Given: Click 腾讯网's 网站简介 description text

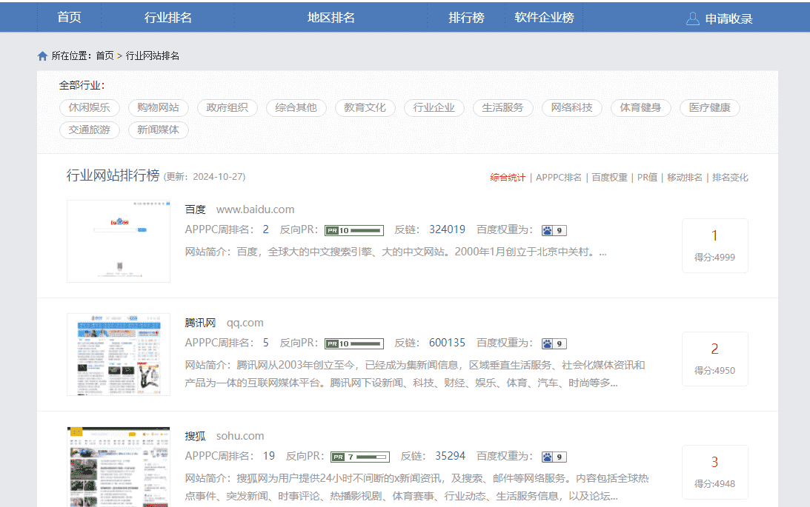Looking at the screenshot, I should pyautogui.click(x=415, y=374).
